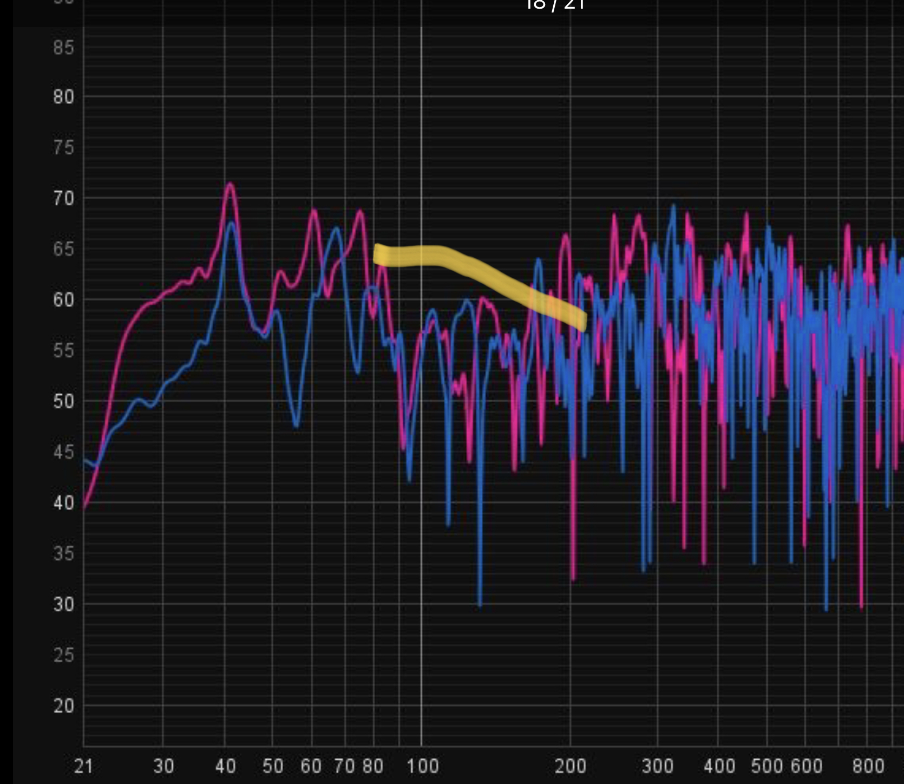Click the 80 label on the horizontal frequency axis

(373, 766)
